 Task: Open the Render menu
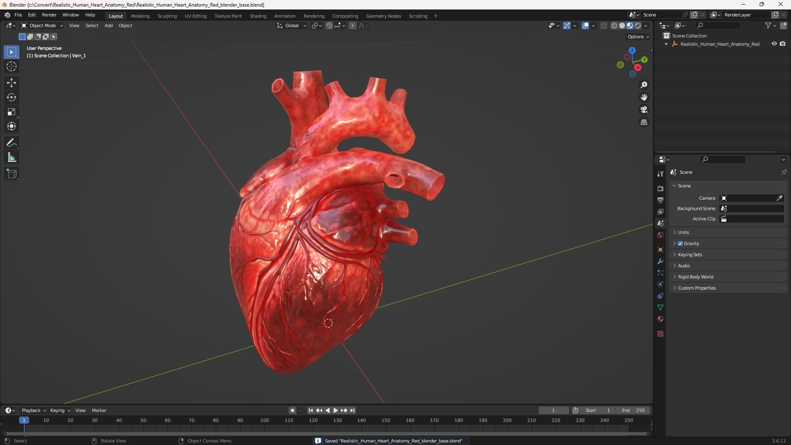49,15
